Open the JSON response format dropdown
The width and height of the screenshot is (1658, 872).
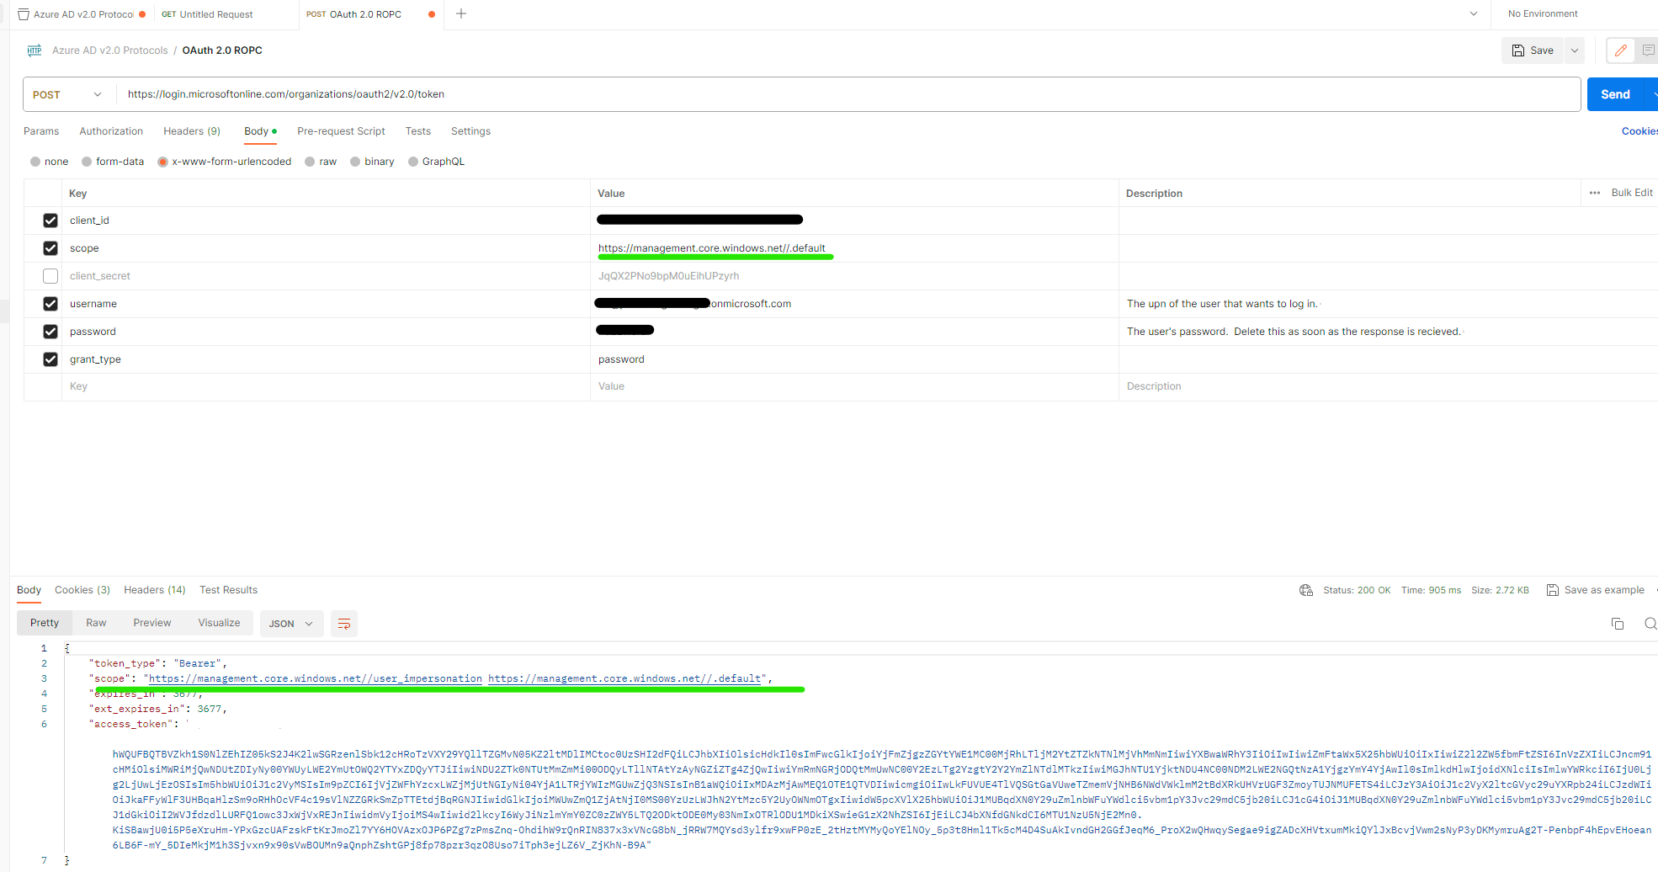(290, 623)
